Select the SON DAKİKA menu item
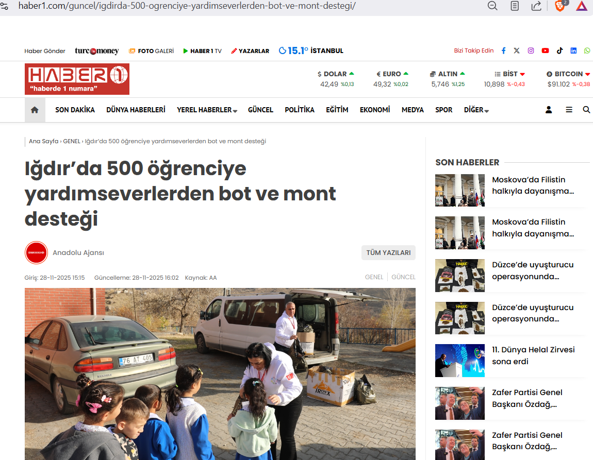 75,110
